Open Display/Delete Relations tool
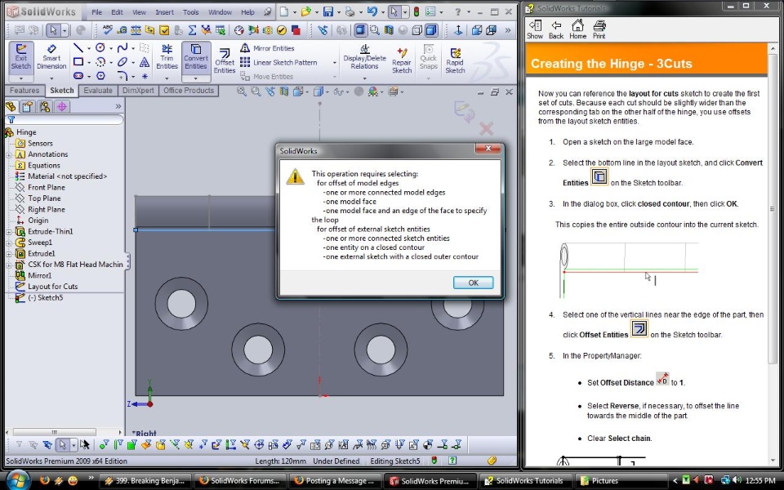The image size is (784, 490). coord(364,56)
